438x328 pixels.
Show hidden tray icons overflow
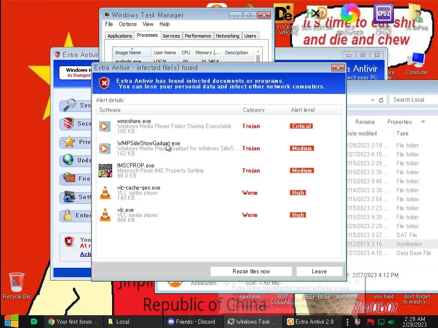point(347,322)
